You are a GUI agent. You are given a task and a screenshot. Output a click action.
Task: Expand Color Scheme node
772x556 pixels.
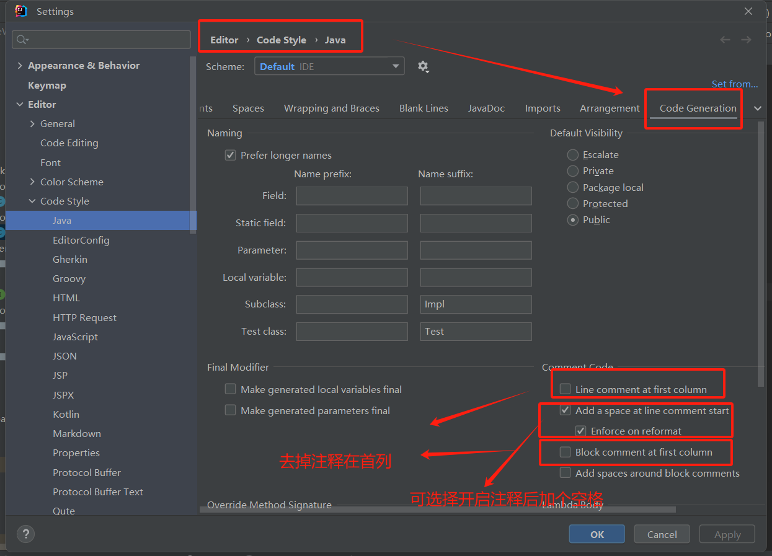point(32,182)
